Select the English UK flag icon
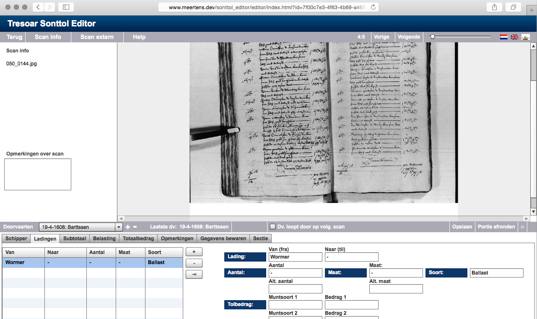 (515, 37)
